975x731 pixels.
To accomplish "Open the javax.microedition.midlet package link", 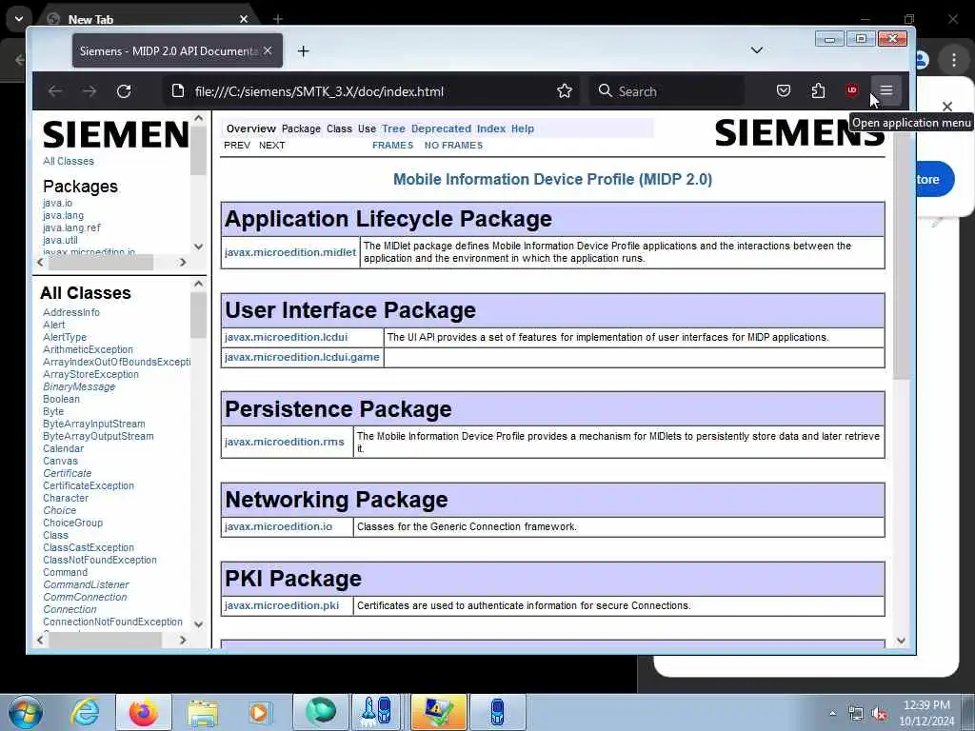I will click(x=290, y=252).
